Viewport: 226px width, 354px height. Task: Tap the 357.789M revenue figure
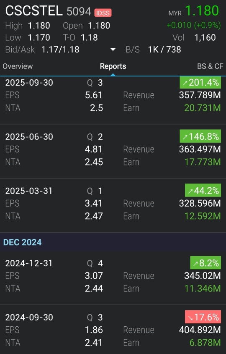pos(200,95)
